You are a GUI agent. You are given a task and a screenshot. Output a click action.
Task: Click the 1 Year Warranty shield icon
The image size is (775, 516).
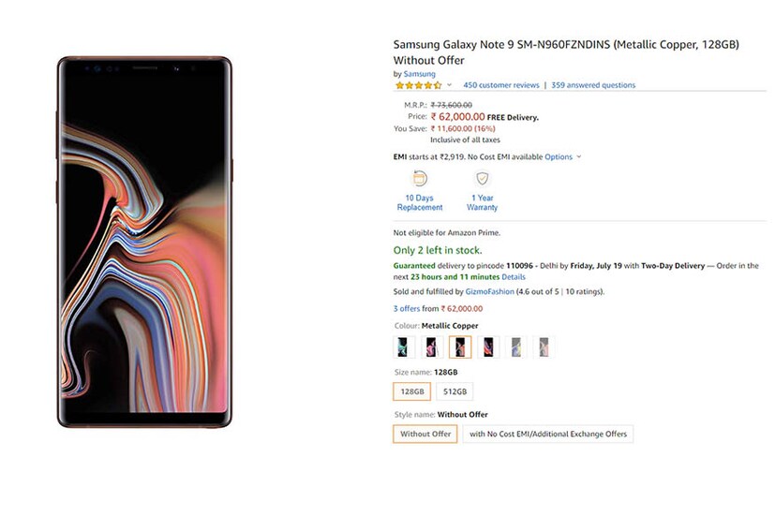(x=482, y=179)
